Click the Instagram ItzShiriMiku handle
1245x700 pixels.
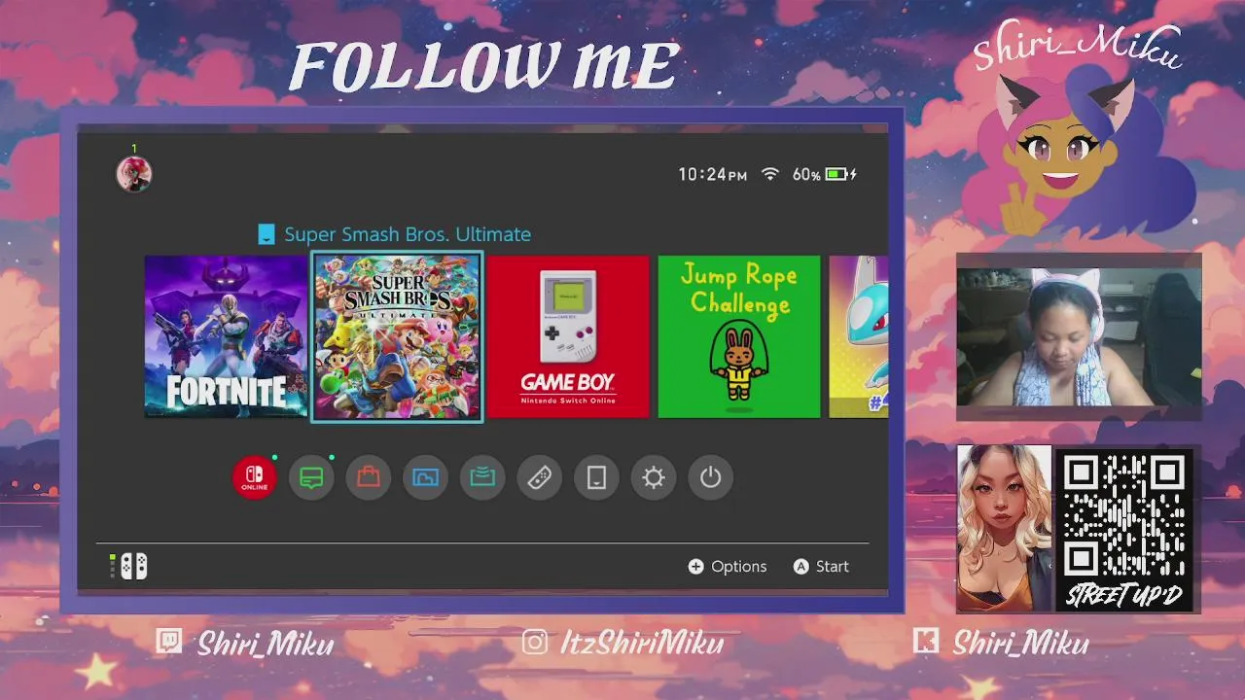pos(642,644)
